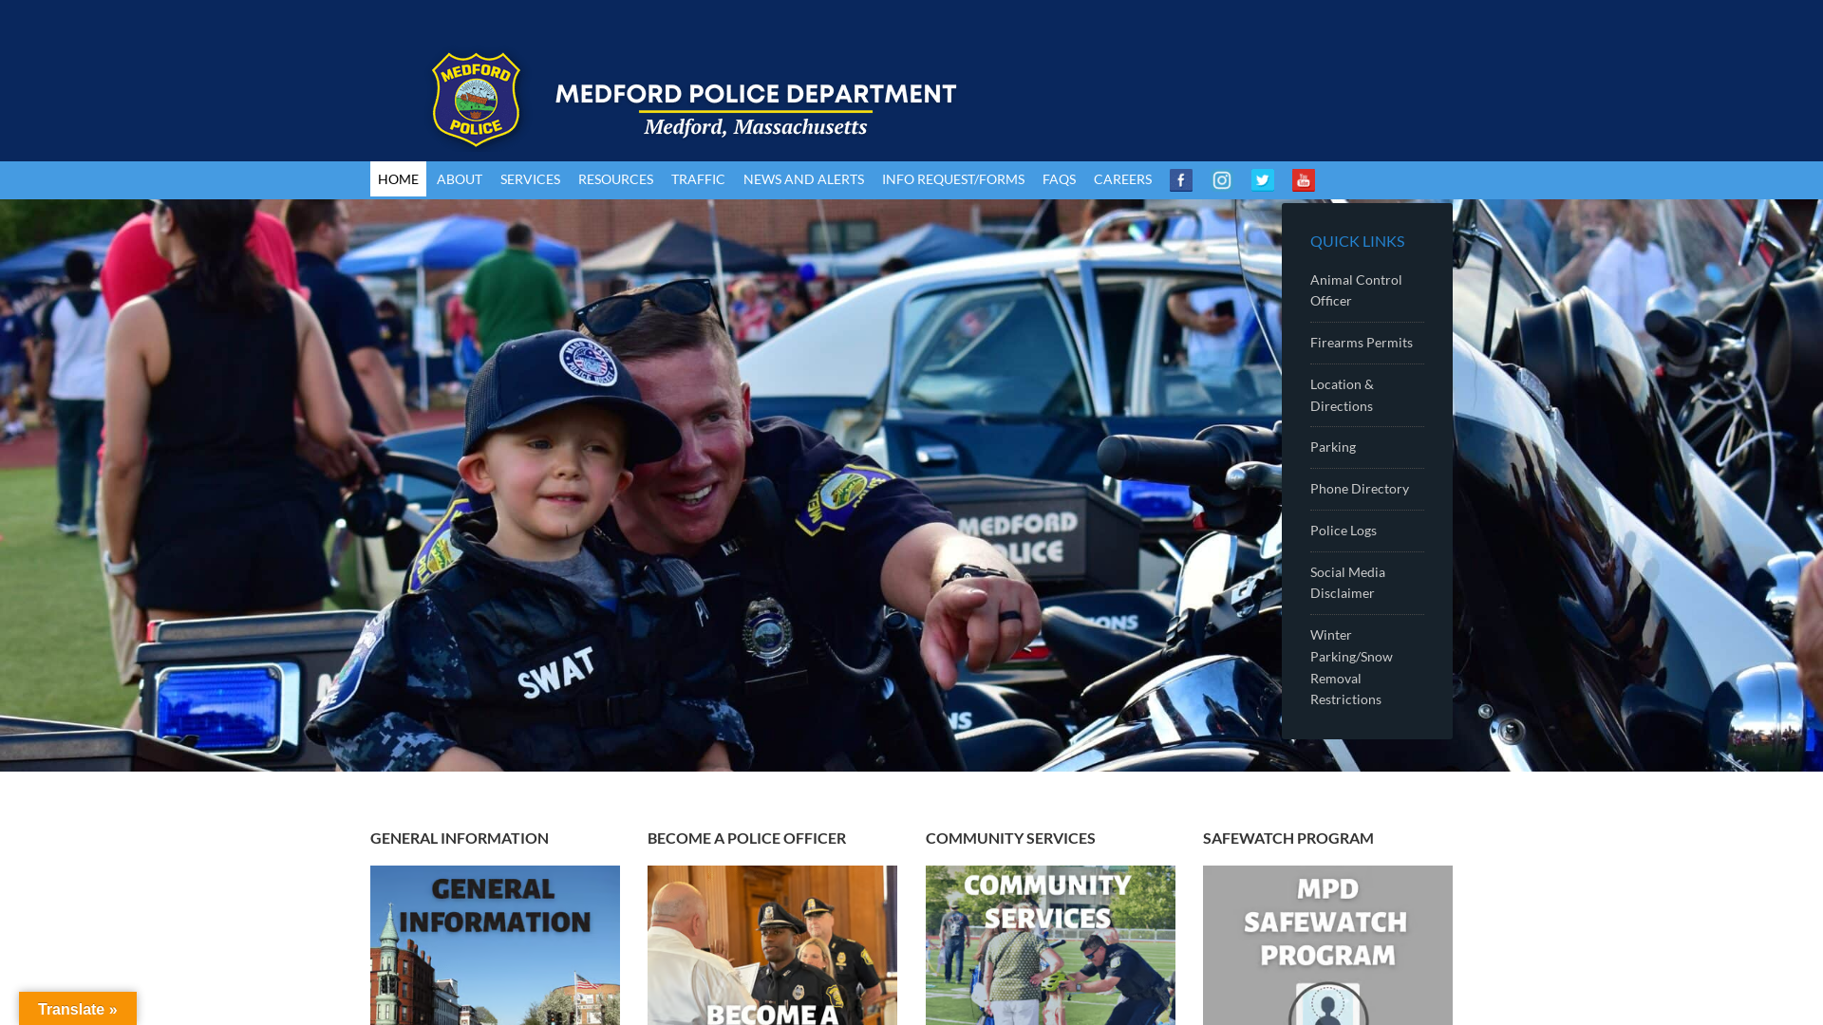Viewport: 1823px width, 1025px height.
Task: Click the QUICK LINKS heading
Action: pyautogui.click(x=1357, y=241)
